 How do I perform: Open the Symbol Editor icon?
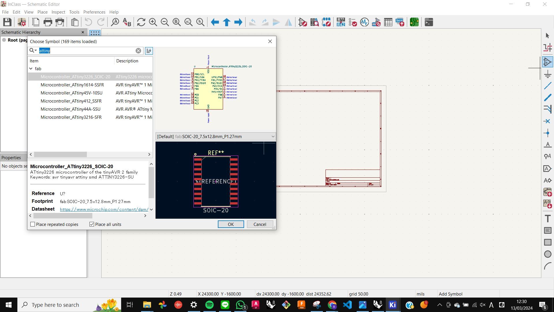point(303,22)
